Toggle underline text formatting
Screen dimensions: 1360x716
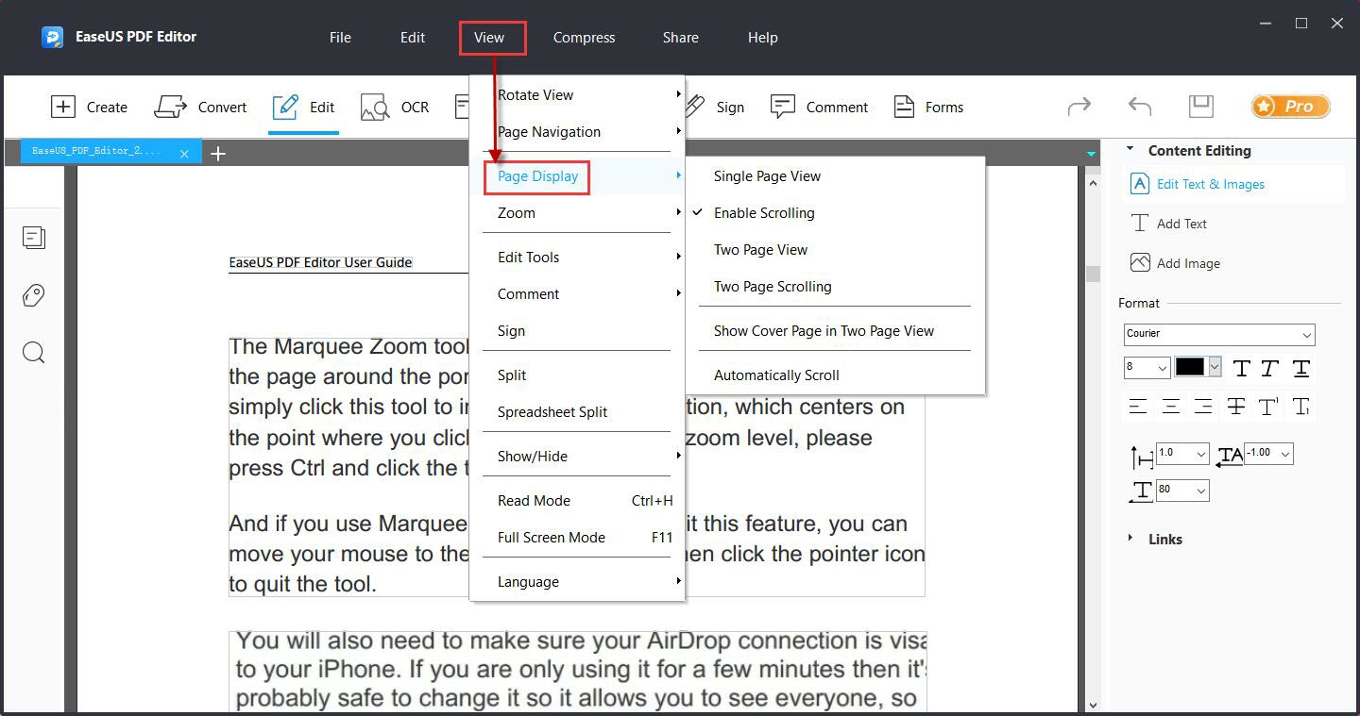click(1301, 368)
